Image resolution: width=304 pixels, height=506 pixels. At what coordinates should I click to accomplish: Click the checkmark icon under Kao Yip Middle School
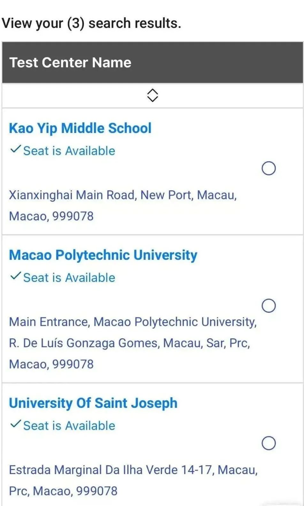(x=16, y=149)
